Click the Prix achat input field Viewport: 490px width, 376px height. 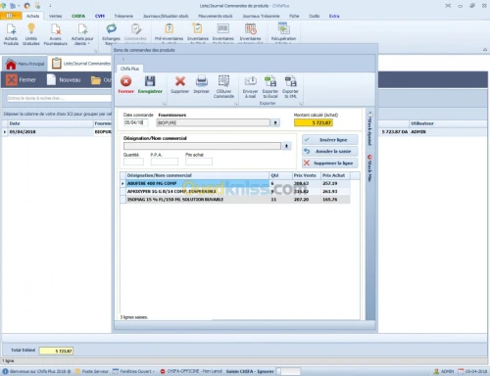(199, 162)
